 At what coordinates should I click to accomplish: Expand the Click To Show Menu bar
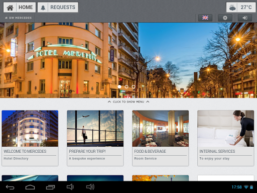(128, 102)
